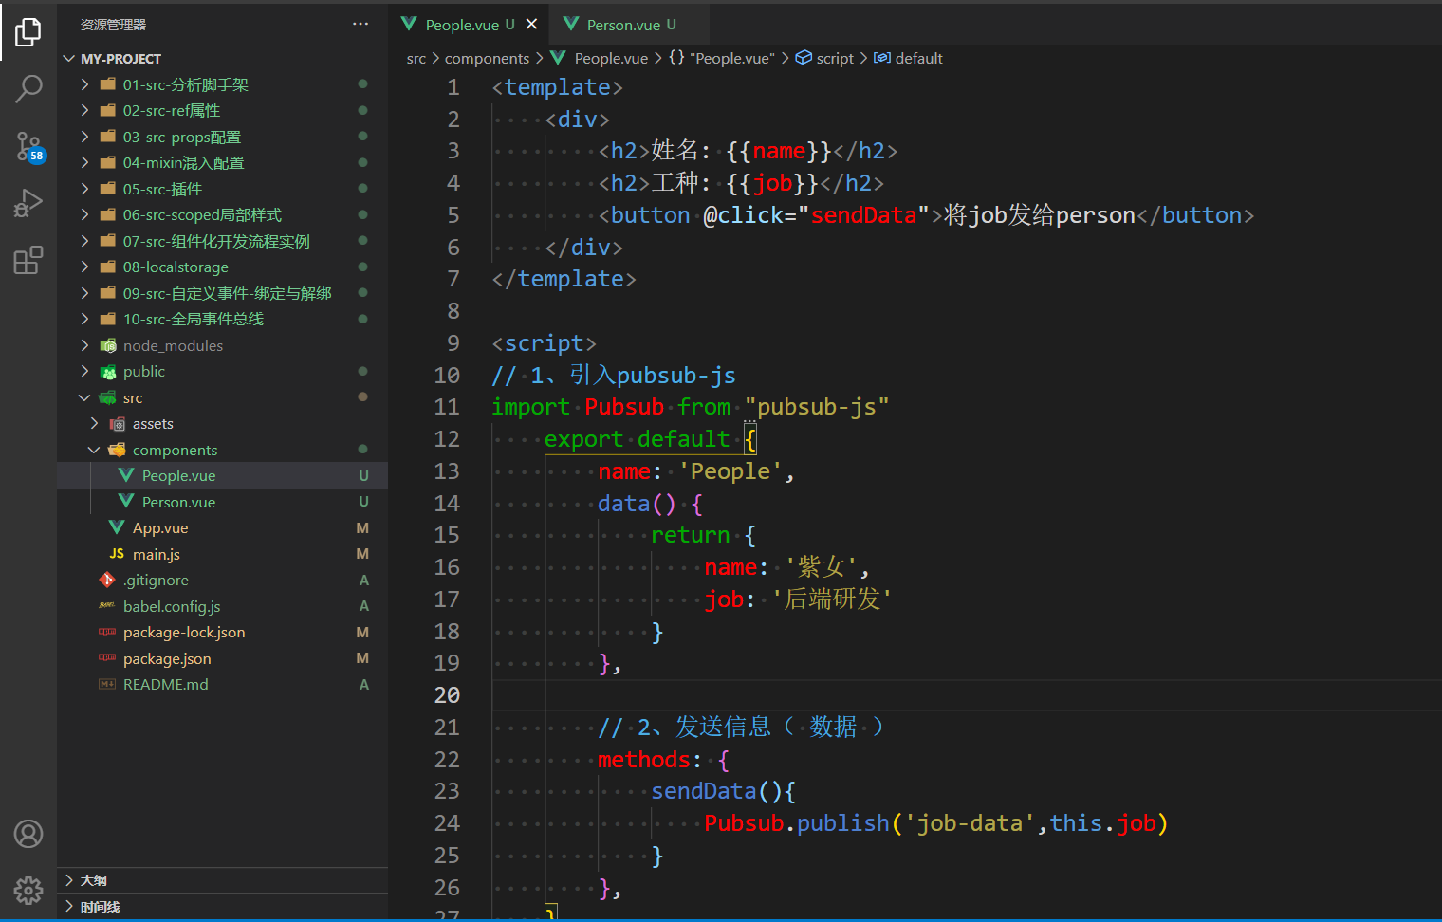
Task: Collapse the MY-PROJECT root folder
Action: coord(223,59)
